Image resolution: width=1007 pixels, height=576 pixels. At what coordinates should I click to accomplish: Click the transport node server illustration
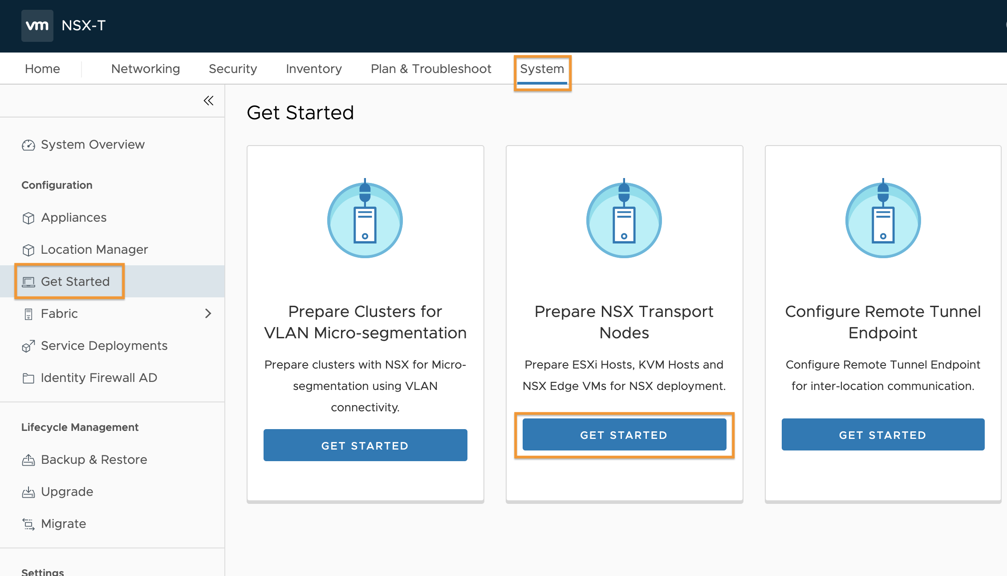click(x=624, y=220)
